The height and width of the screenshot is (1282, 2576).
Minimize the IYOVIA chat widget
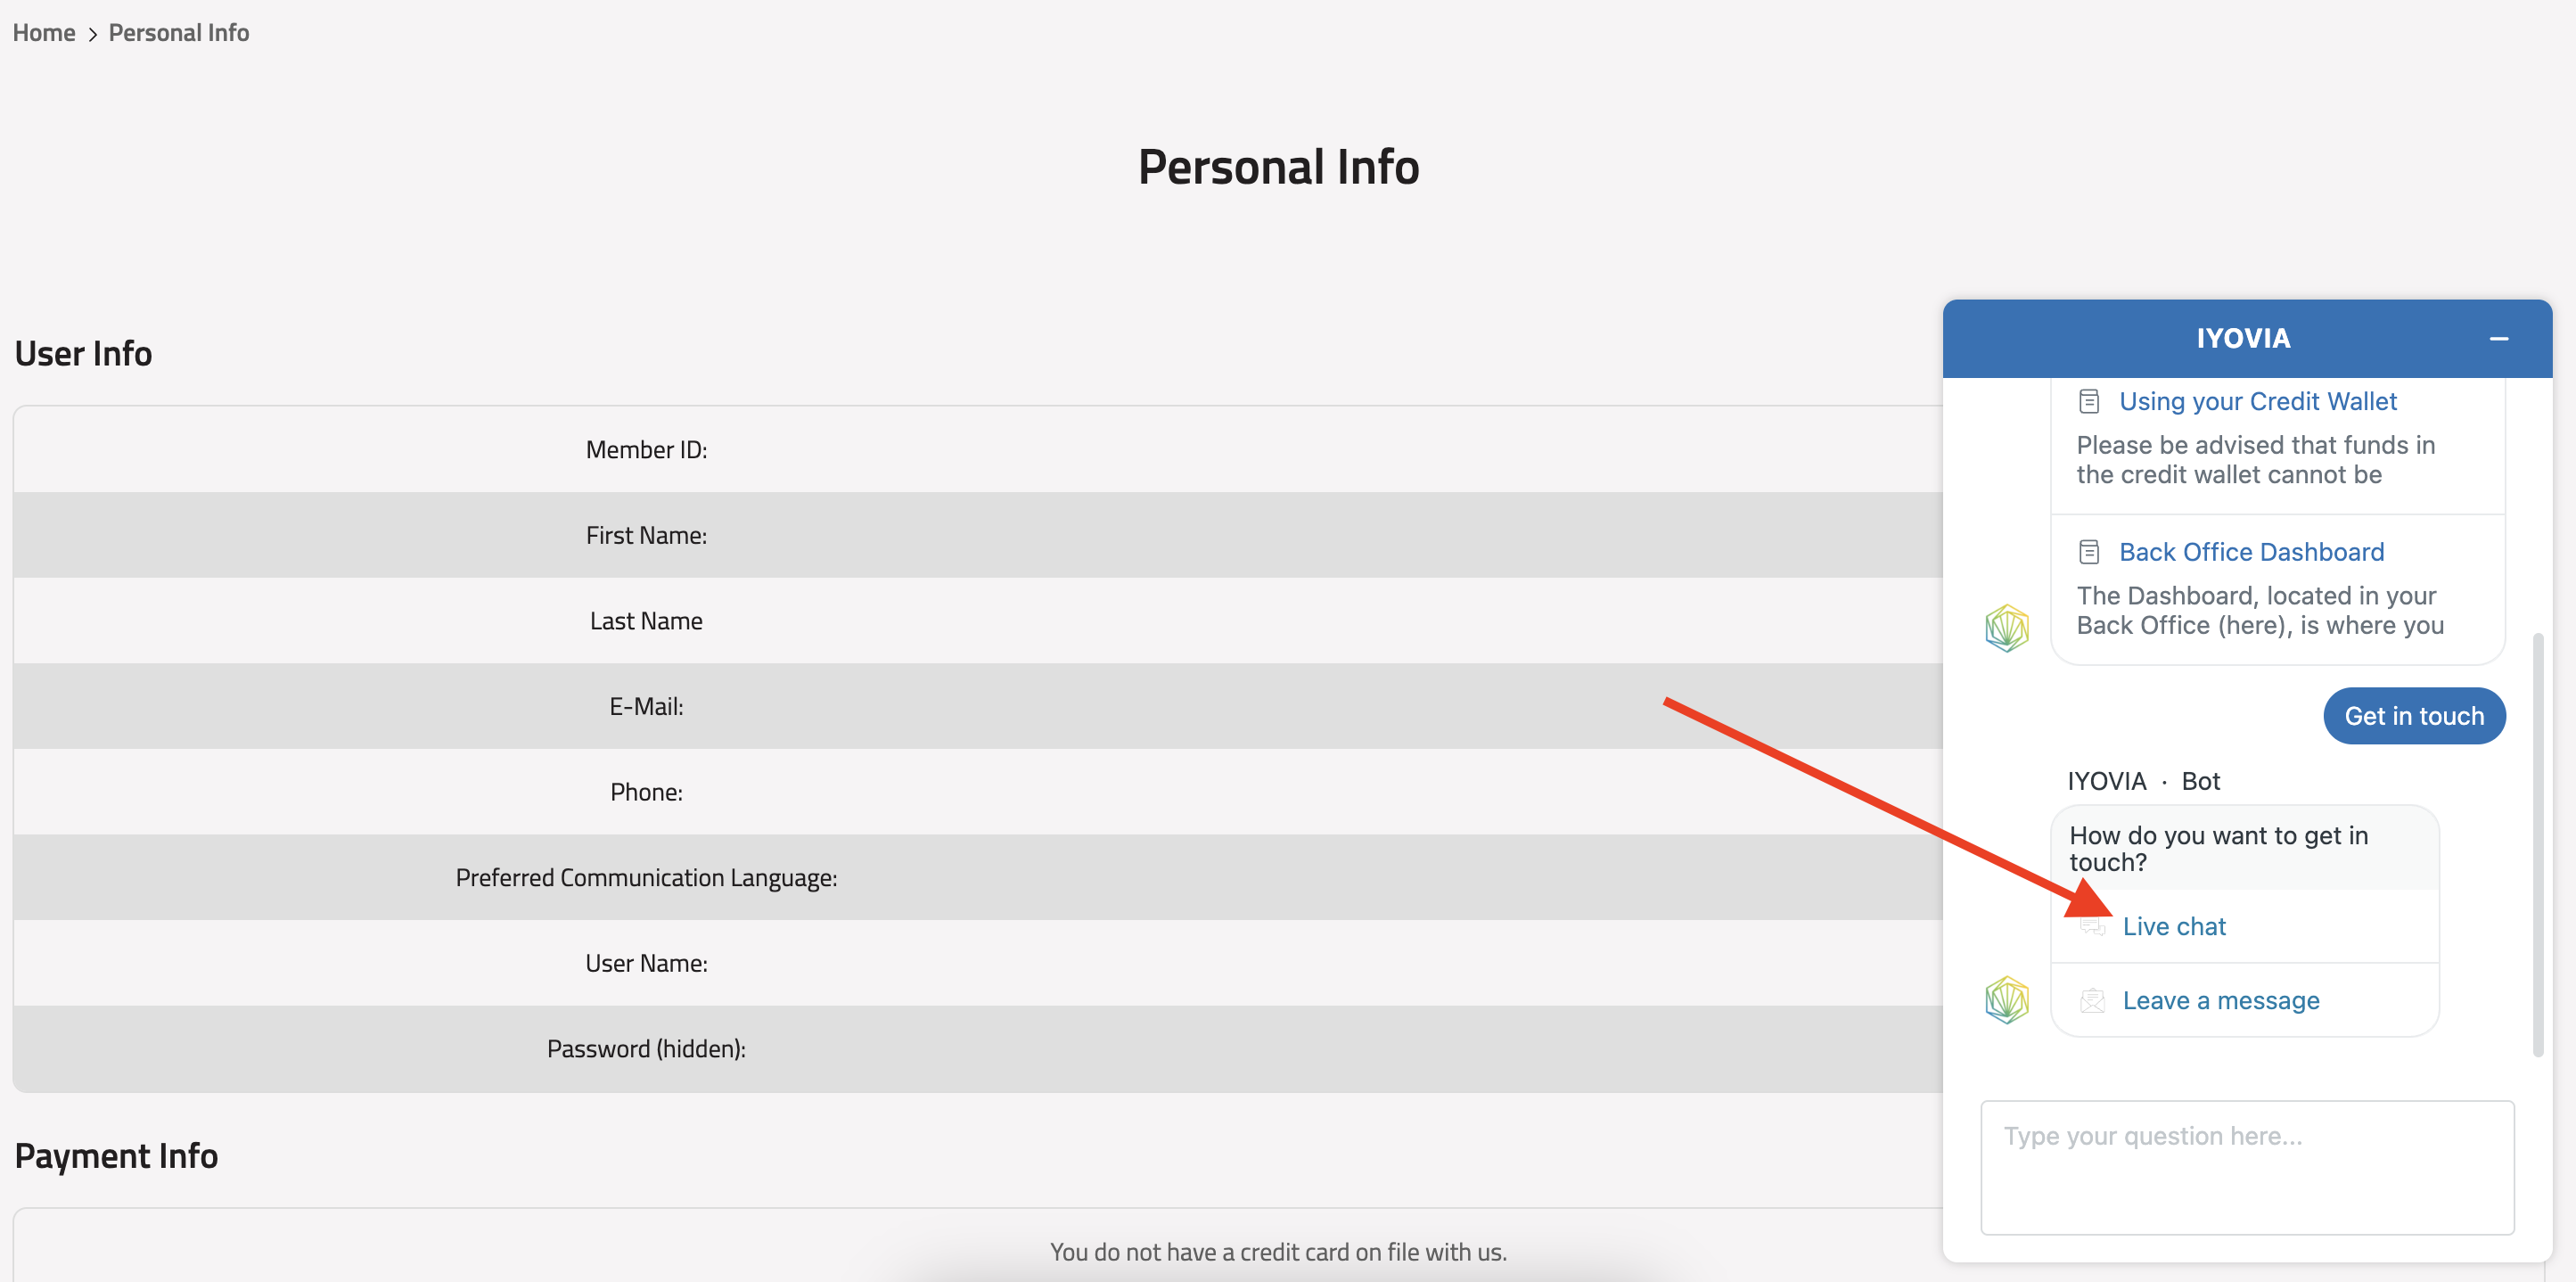pyautogui.click(x=2498, y=339)
